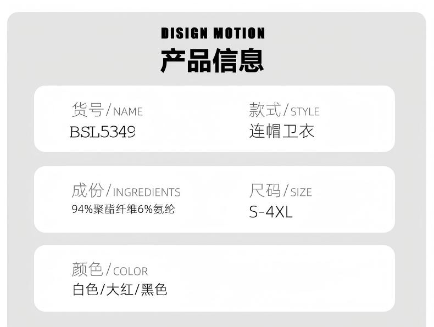Click the INGREDIENTS caption text
Screen dimensions: 434x327
[147, 193]
